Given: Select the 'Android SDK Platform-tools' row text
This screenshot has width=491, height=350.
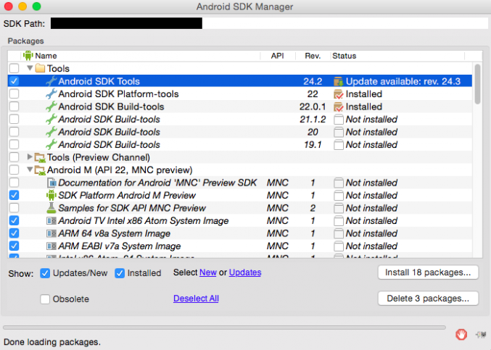Looking at the screenshot, I should pos(118,94).
